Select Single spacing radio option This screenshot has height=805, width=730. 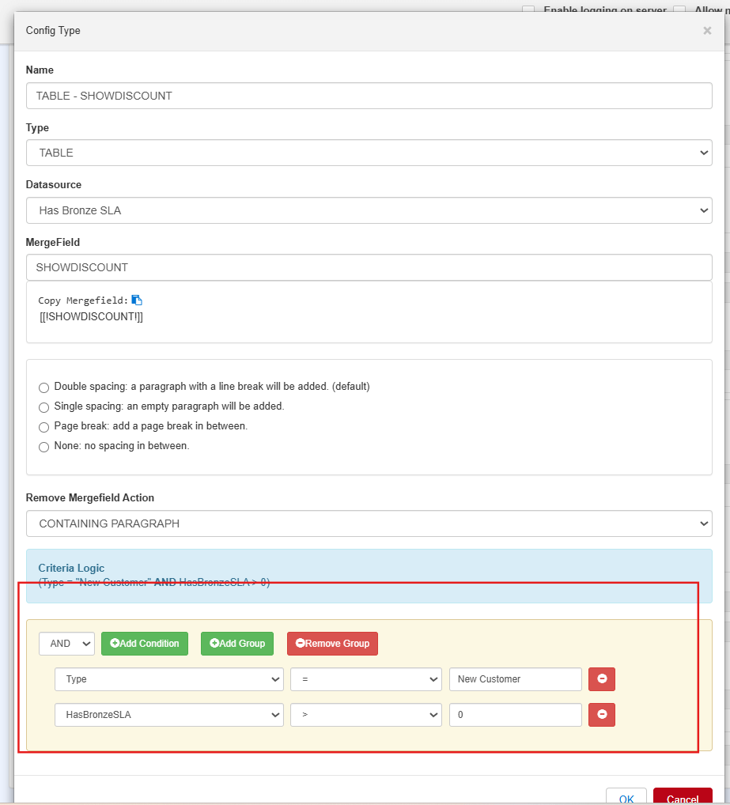coord(44,407)
